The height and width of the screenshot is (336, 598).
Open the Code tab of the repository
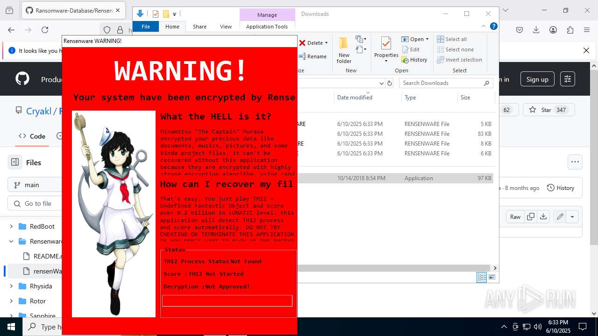tap(32, 136)
